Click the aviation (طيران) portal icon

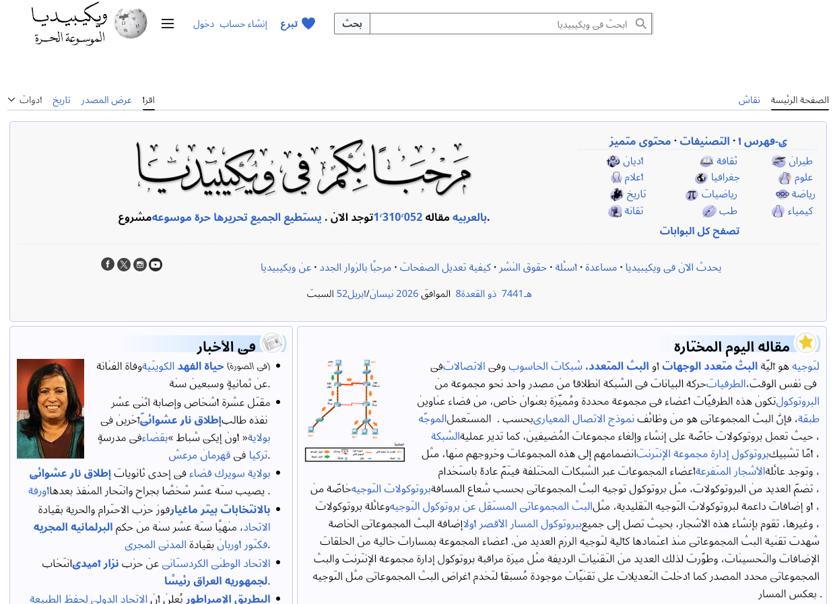[778, 161]
